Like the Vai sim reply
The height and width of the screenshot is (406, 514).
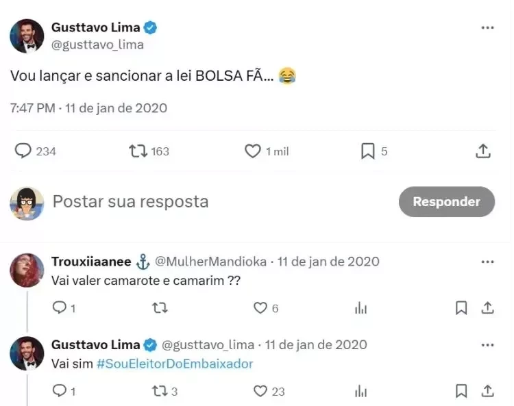pyautogui.click(x=260, y=391)
